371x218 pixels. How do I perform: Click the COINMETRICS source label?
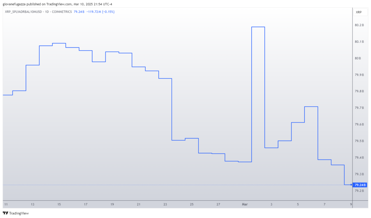[x=62, y=12]
